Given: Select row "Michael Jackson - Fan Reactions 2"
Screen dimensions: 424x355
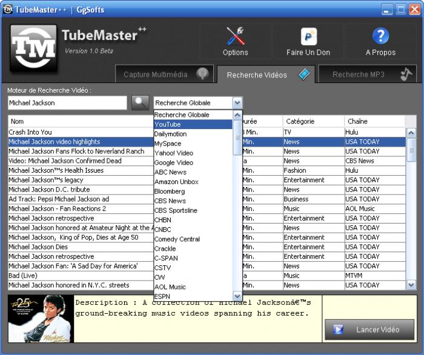Looking at the screenshot, I should [x=207, y=209].
